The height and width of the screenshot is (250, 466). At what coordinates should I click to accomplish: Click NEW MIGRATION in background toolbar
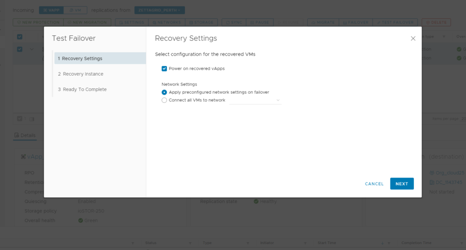(87, 22)
